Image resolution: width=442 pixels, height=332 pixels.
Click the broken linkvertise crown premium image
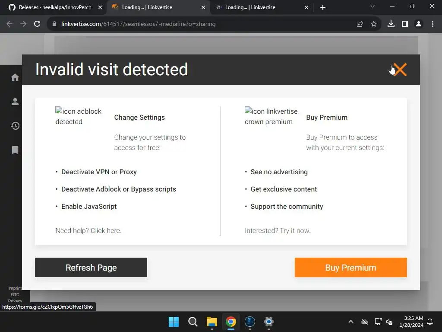[x=271, y=116]
